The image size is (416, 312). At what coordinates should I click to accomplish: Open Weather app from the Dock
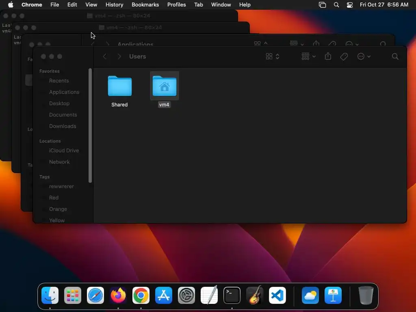click(x=310, y=295)
